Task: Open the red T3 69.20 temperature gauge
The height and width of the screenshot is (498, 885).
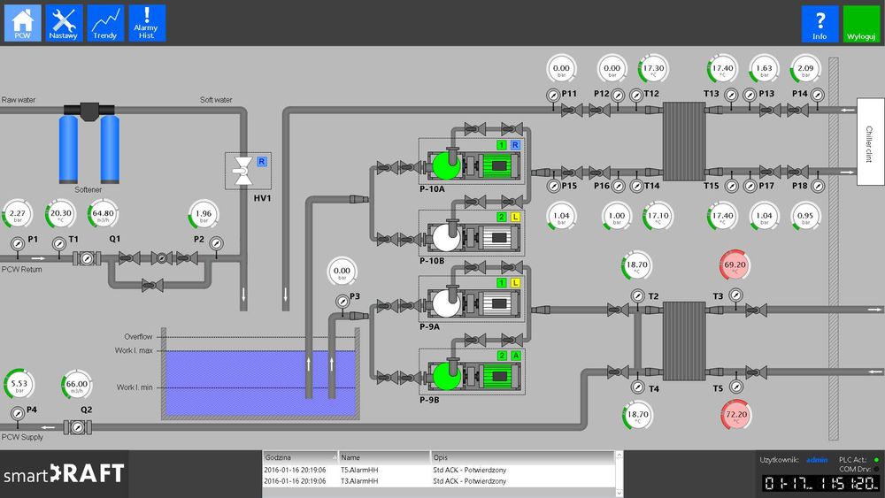Action: click(x=735, y=265)
